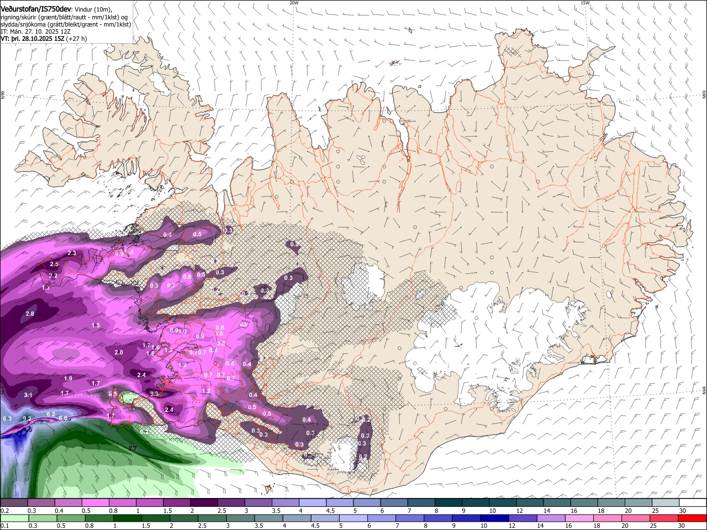Click the bright pink 0.5–0.8 swatch, upper legend

pyautogui.click(x=95, y=503)
